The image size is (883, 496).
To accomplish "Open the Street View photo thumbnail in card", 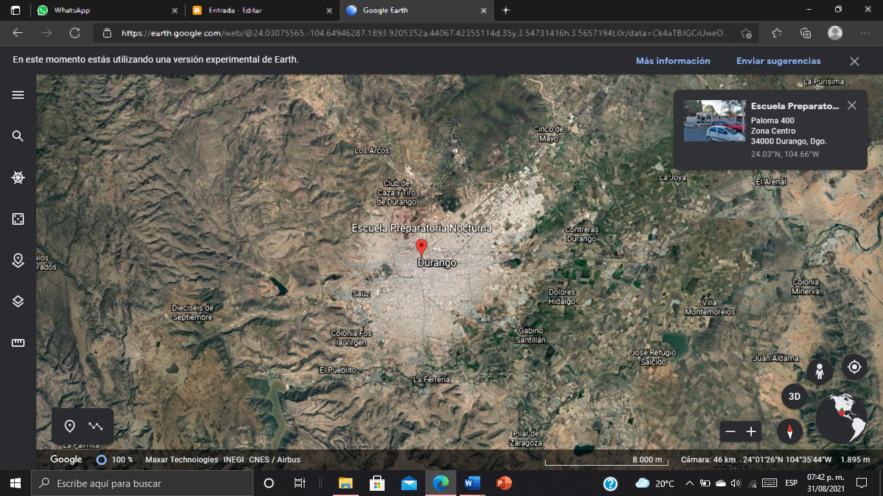I will coord(714,121).
